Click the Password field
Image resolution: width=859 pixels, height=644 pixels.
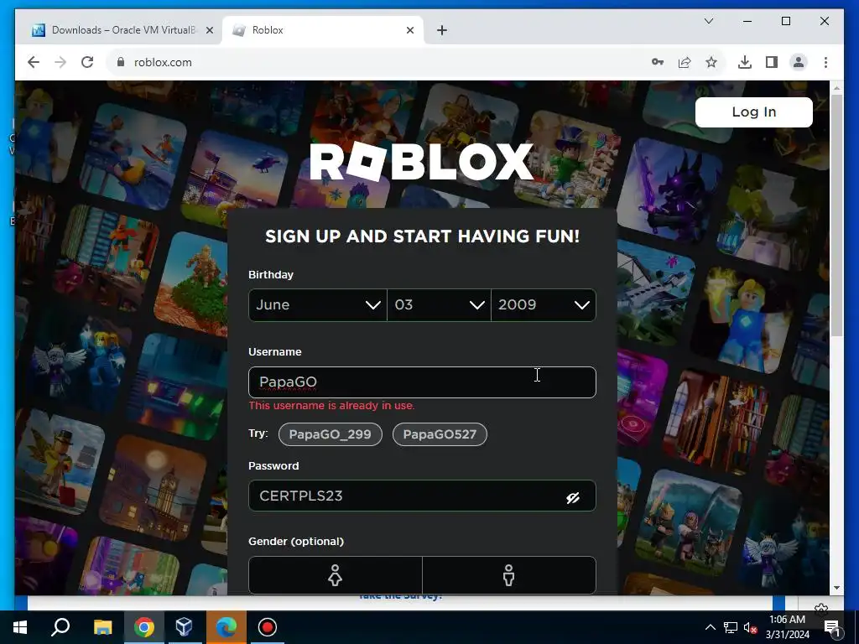[422, 496]
